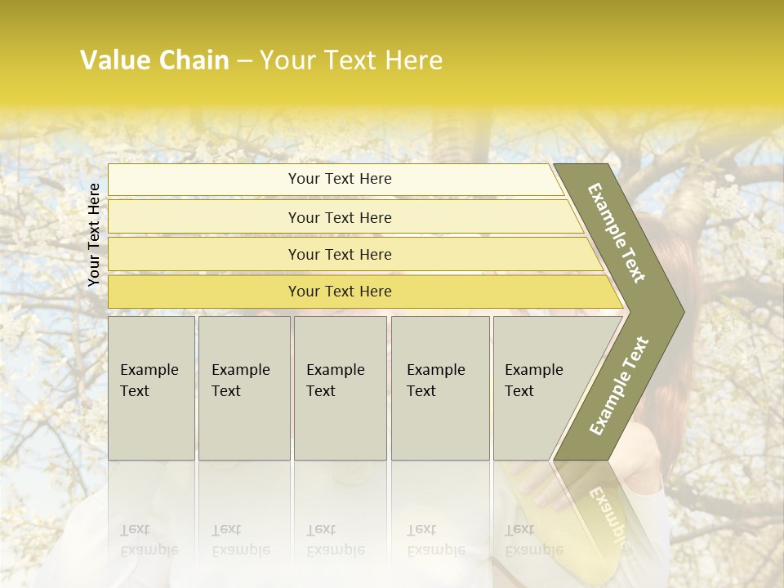Screen dimensions: 784x588
Task: Select the first Example Text box from left
Action: [151, 388]
